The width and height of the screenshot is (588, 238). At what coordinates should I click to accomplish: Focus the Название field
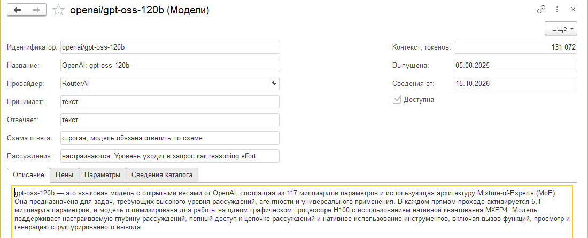[x=170, y=66]
